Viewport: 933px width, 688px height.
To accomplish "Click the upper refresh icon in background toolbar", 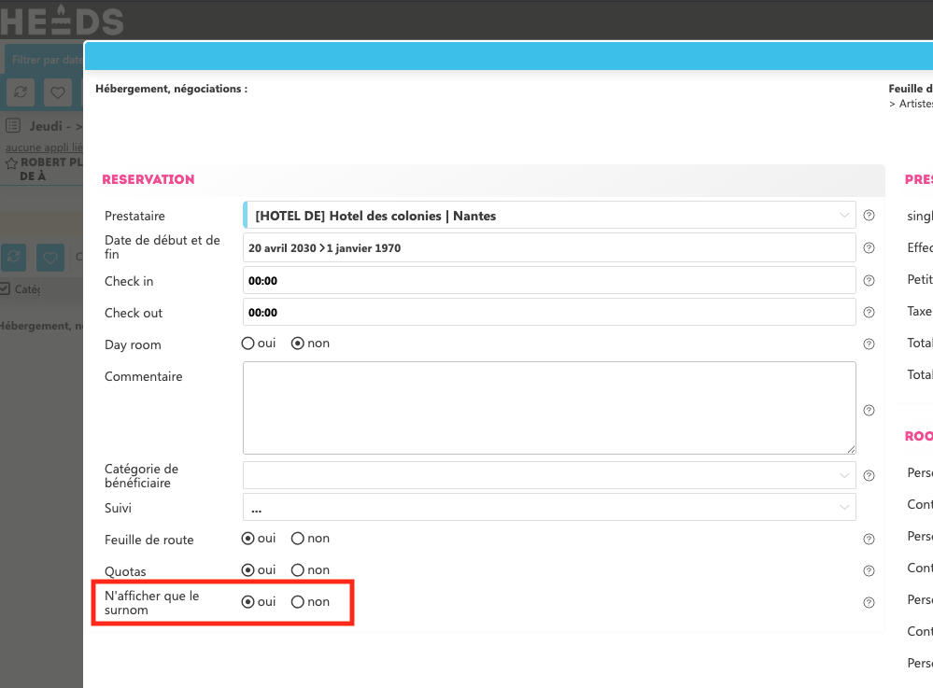I will point(21,92).
